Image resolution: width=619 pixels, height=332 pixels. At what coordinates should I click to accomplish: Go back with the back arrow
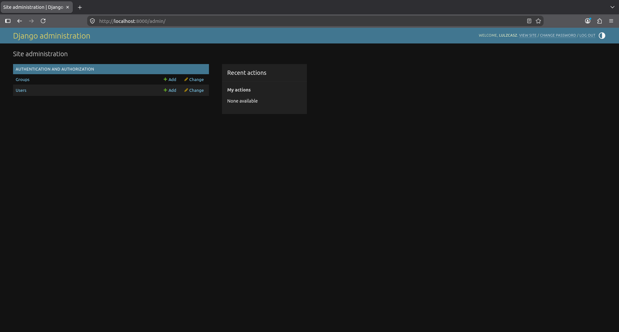[20, 21]
